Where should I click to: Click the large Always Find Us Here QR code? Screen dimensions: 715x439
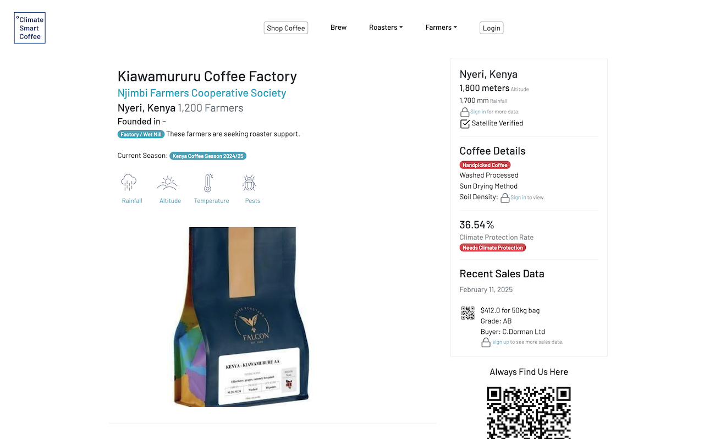click(x=529, y=413)
